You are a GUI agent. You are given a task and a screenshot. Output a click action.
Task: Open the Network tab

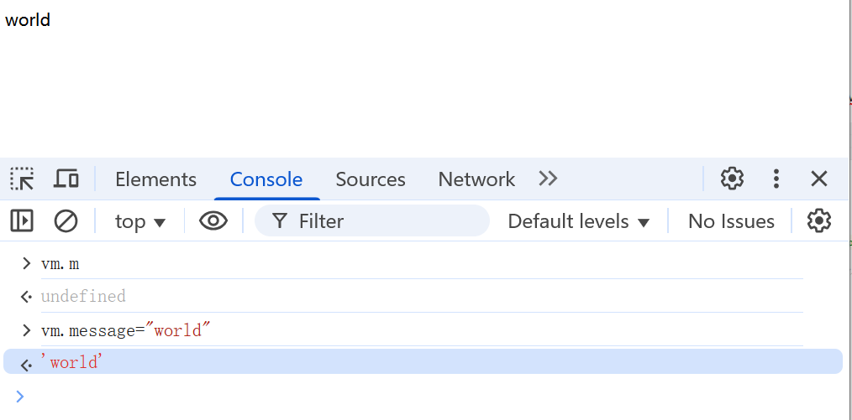(476, 179)
